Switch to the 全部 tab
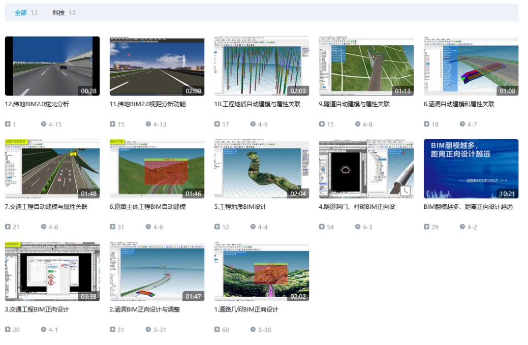Viewport: 528px width, 345px height. 21,13
